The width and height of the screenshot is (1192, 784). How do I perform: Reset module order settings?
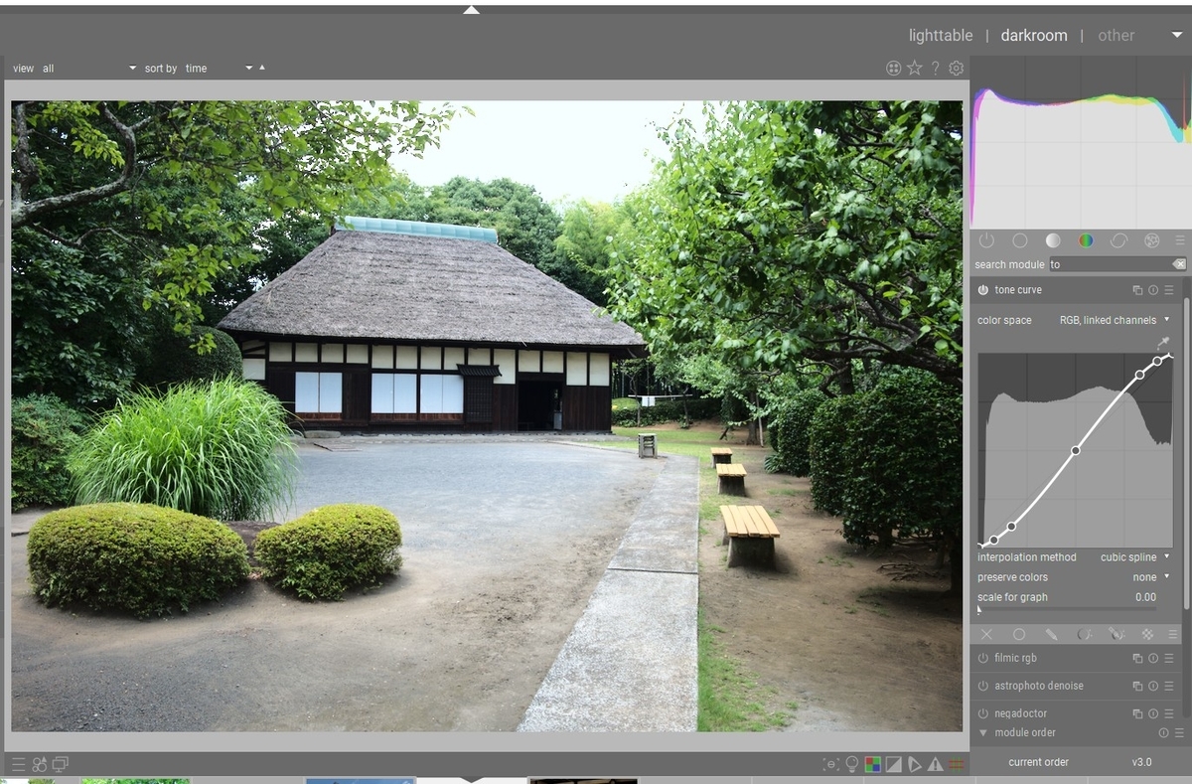pyautogui.click(x=1163, y=733)
